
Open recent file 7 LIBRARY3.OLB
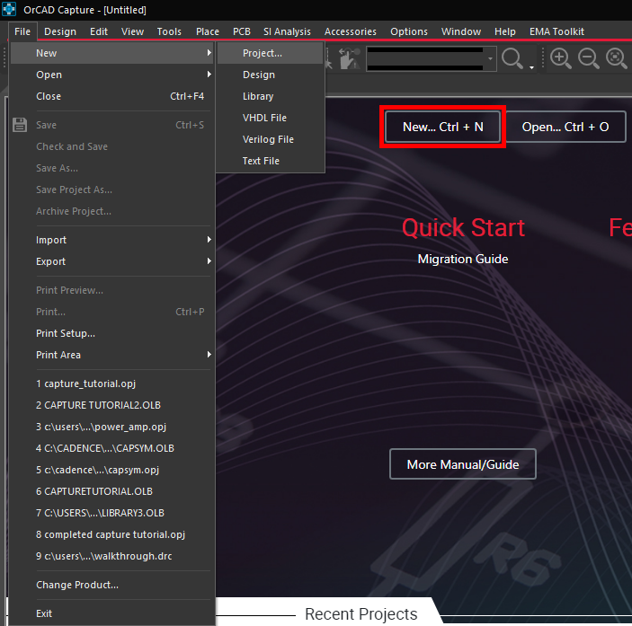[x=111, y=513]
